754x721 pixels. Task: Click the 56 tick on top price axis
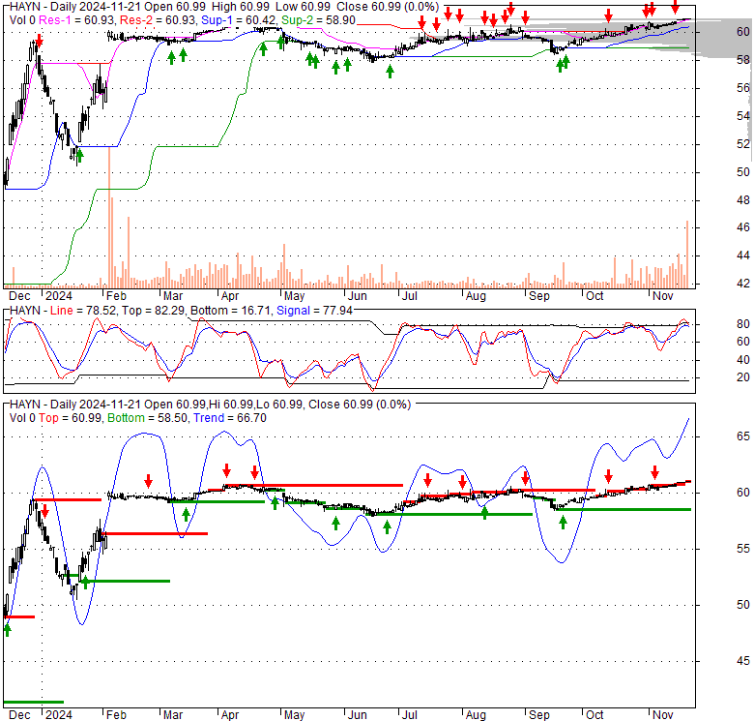[x=743, y=88]
